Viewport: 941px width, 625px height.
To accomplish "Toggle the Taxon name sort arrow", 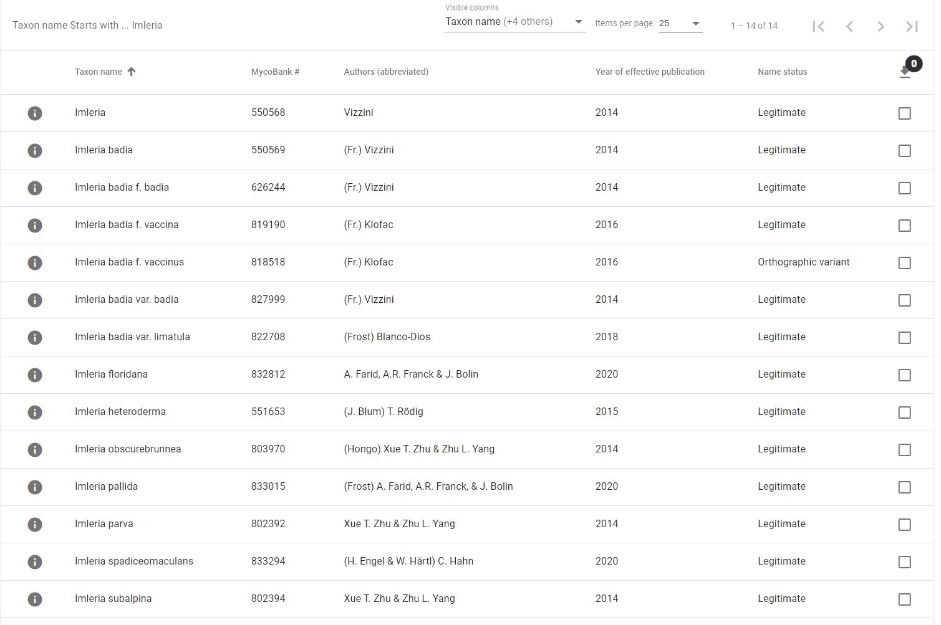I will [131, 72].
